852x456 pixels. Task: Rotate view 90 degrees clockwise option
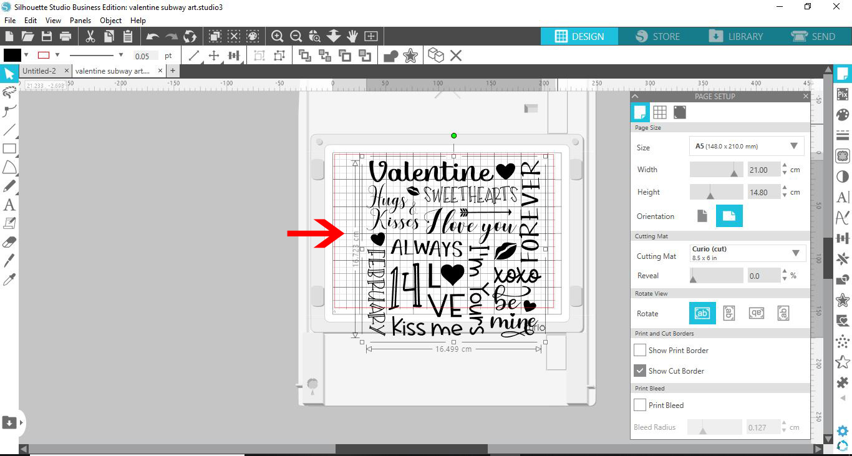coord(729,313)
